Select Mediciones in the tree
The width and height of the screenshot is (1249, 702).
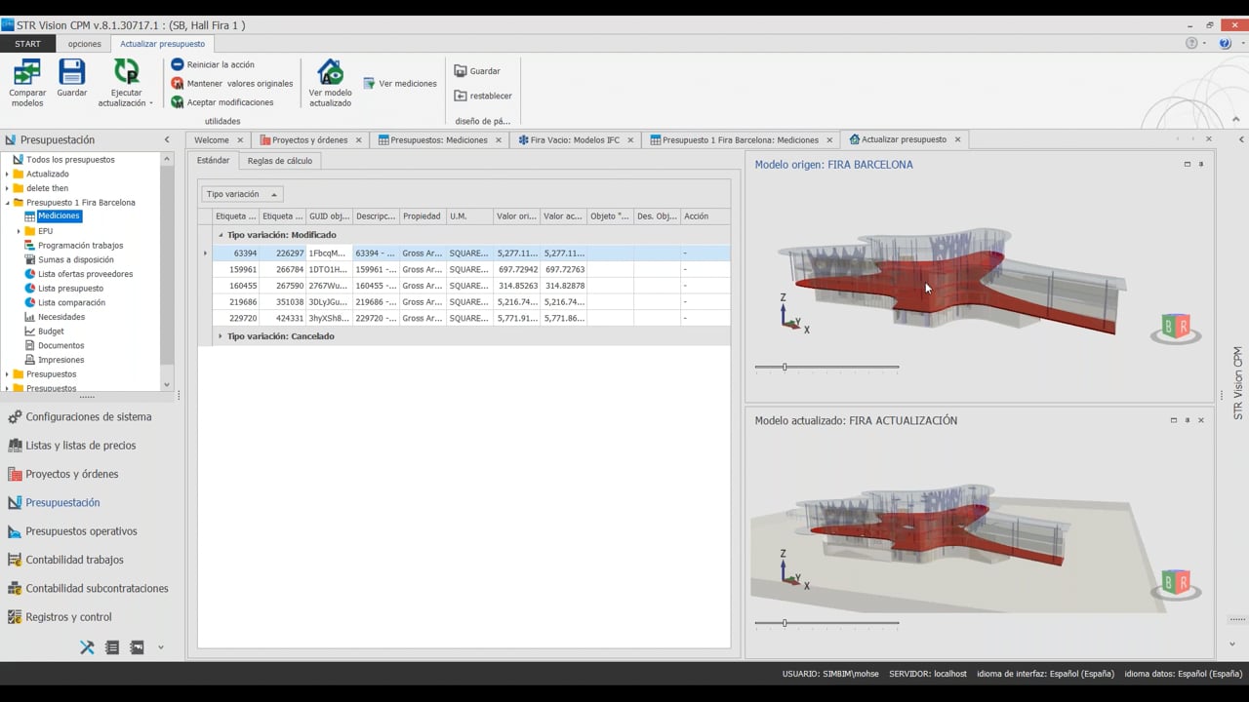59,216
